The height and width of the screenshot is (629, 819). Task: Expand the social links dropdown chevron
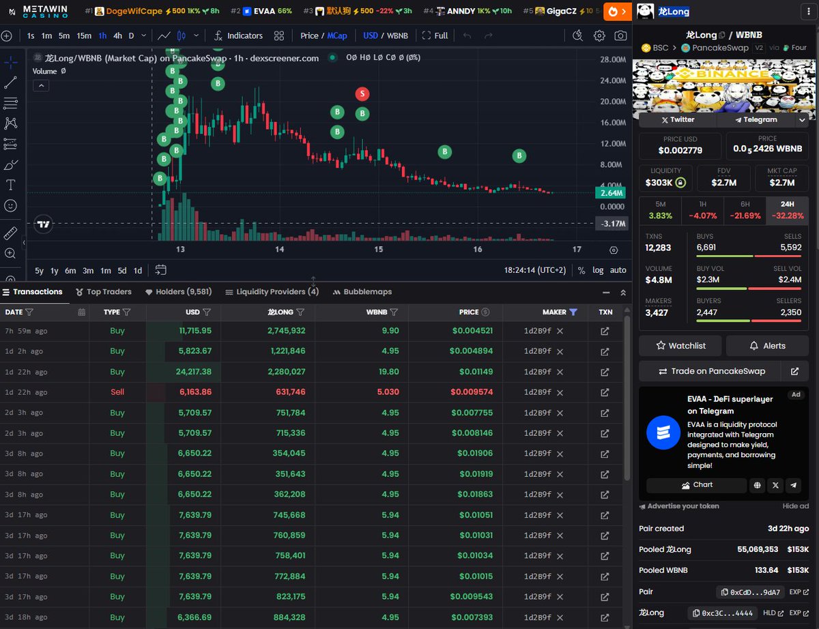pyautogui.click(x=802, y=119)
